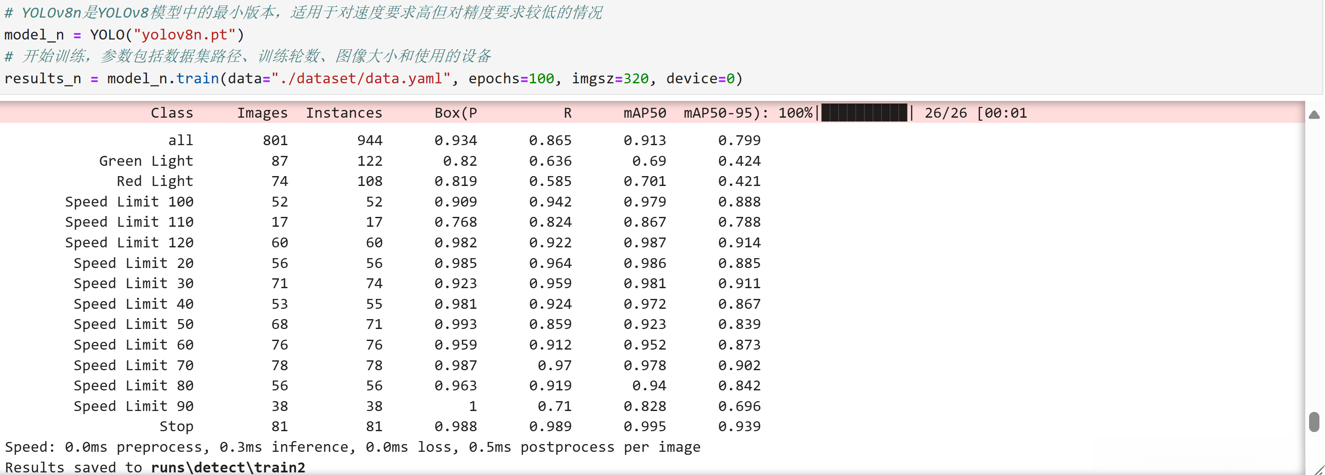Click the output scrollbar thumb
The height and width of the screenshot is (475, 1325).
1314,422
